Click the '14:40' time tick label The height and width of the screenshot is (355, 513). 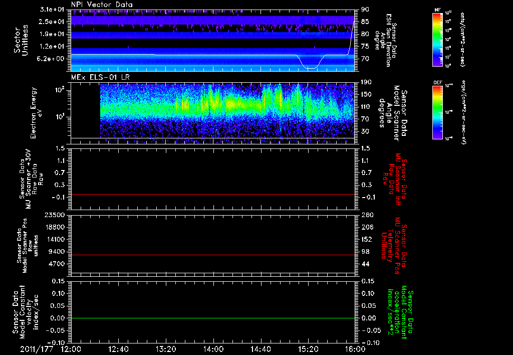click(x=261, y=349)
